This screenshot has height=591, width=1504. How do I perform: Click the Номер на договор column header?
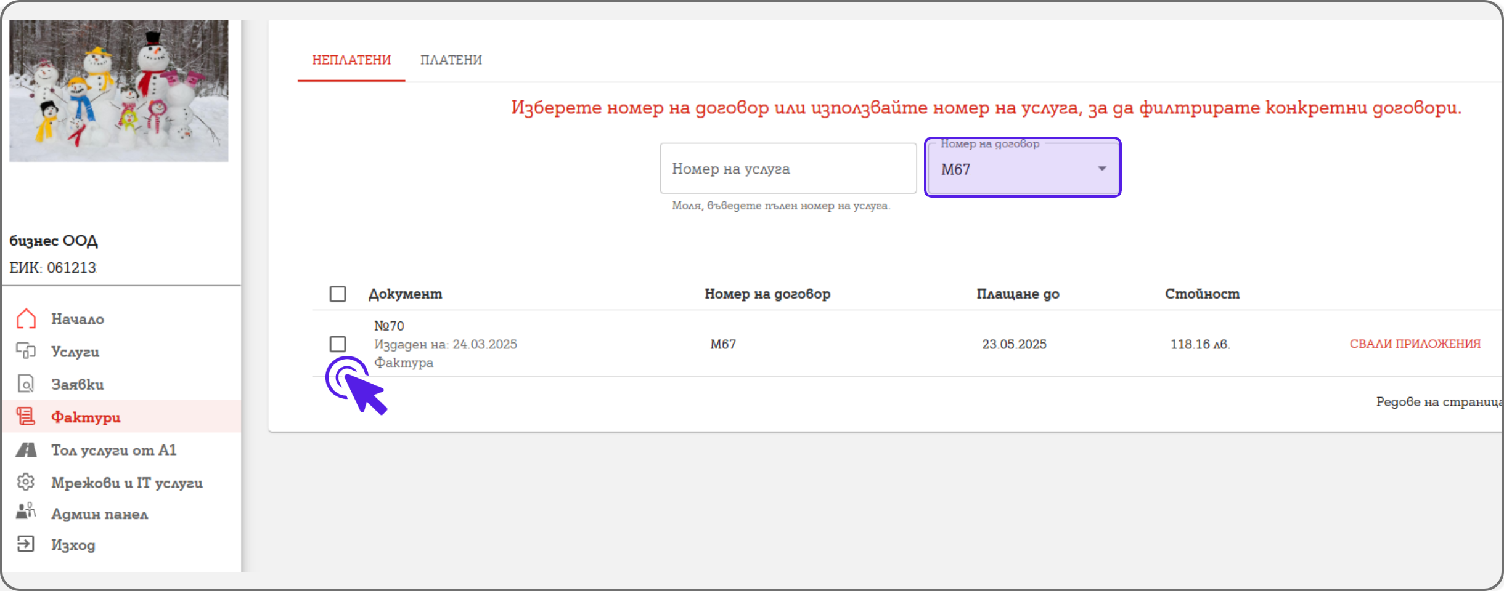[767, 294]
